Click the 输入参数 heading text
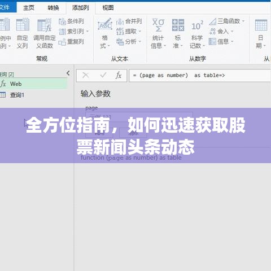This screenshot has width=271, height=271. (95, 94)
